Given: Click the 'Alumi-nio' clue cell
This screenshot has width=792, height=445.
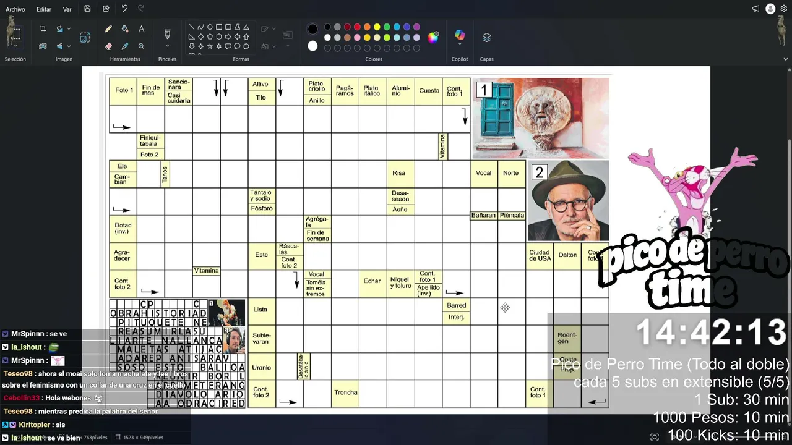Looking at the screenshot, I should (x=401, y=91).
